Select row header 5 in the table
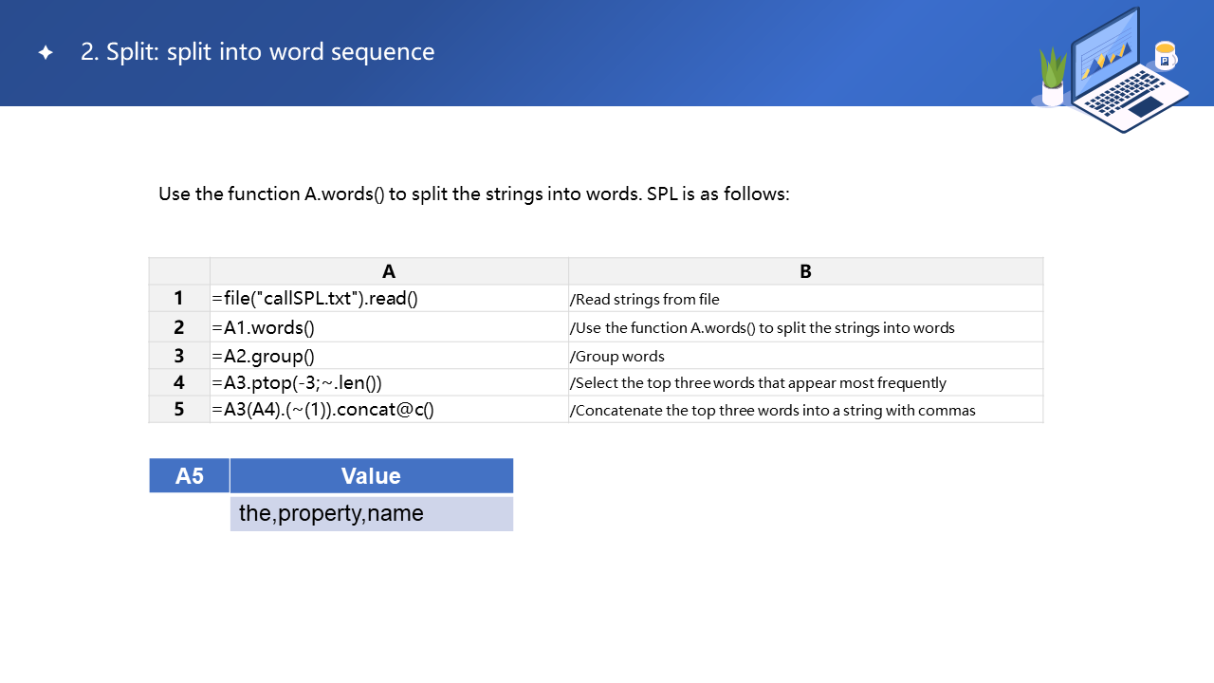The height and width of the screenshot is (683, 1214). [x=179, y=410]
